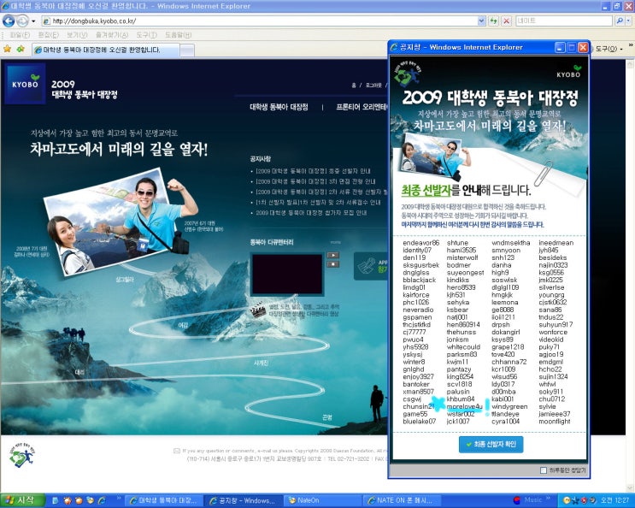Viewport: 635px width, 508px height.
Task: Minimize the 공지창 popup window
Action: [x=559, y=48]
